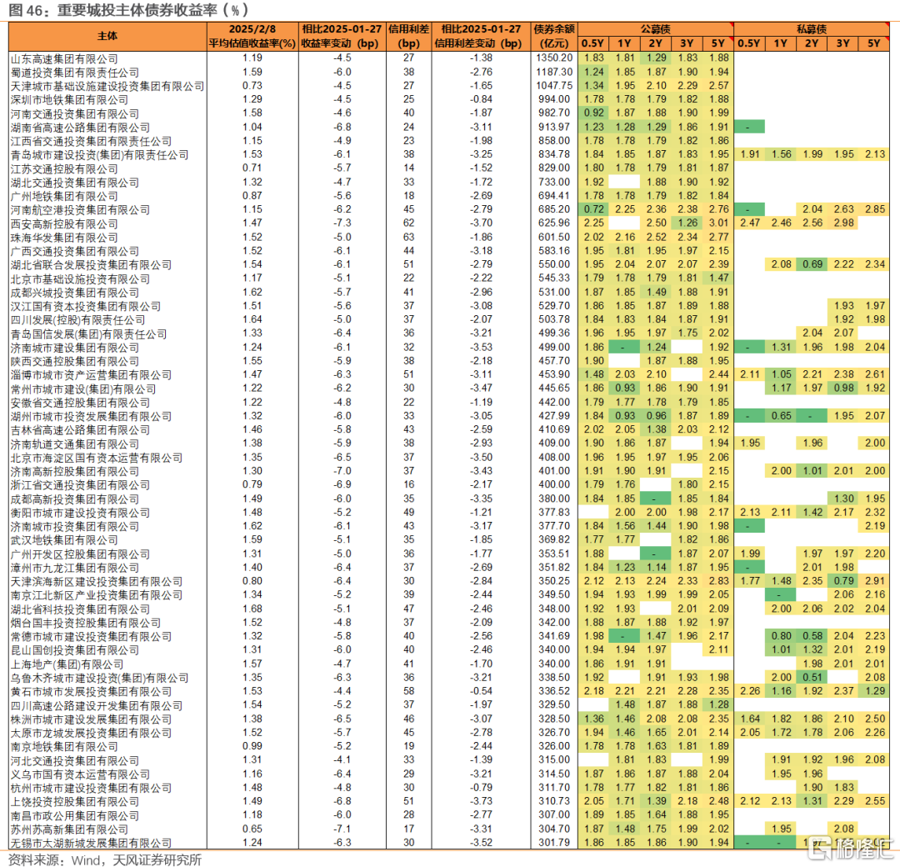This screenshot has width=900, height=867.
Task: Click the 图46 chart title text
Action: click(x=128, y=10)
